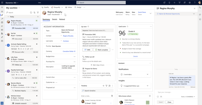This screenshot has height=105, width=202.
Task: Follow this lead with the star button
Action: click(69, 7)
